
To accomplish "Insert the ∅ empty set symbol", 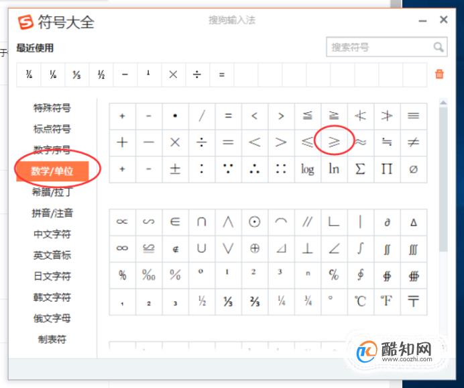I will tap(414, 169).
